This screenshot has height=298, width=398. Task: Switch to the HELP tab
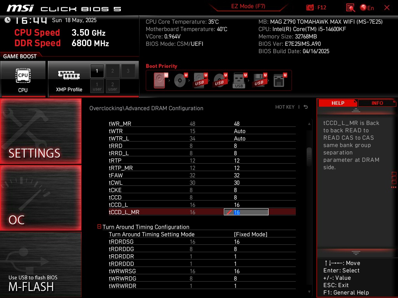338,103
